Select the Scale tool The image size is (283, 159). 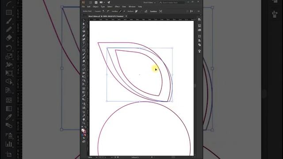coord(84,69)
